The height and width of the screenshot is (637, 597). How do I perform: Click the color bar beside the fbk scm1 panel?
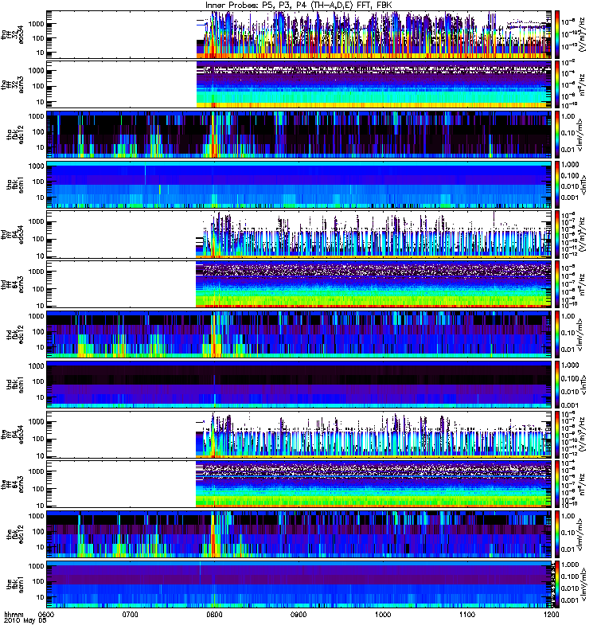point(556,584)
